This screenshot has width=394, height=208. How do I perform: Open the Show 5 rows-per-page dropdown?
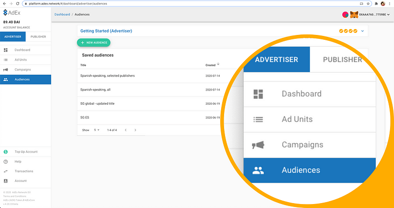pyautogui.click(x=97, y=130)
